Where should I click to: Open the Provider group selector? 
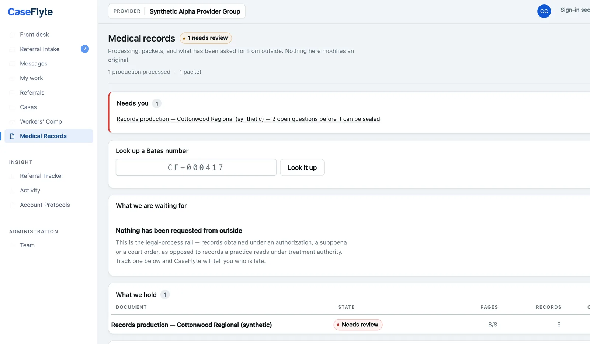(177, 11)
